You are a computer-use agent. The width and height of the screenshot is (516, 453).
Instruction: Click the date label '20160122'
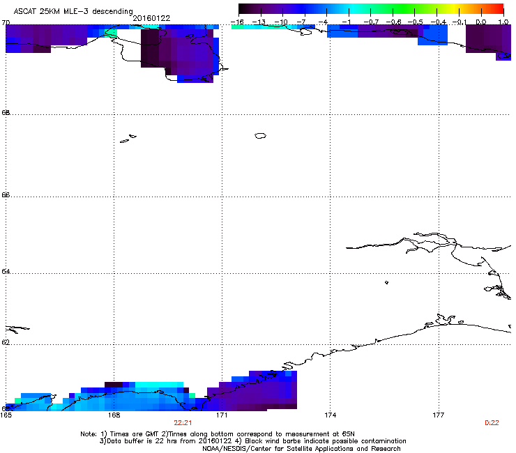point(151,18)
